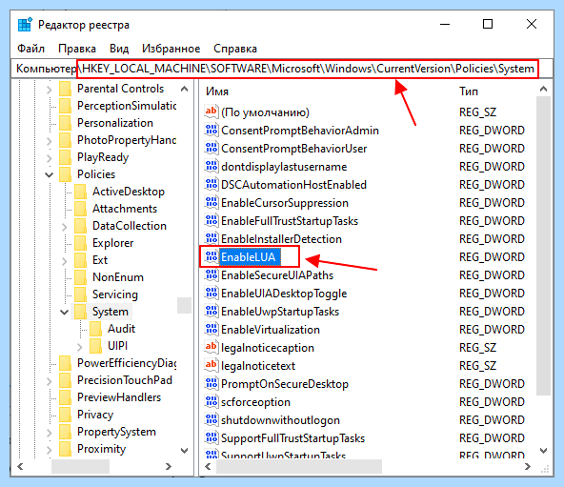
Task: Click the EnableInstallerDetection value icon
Action: tap(211, 238)
